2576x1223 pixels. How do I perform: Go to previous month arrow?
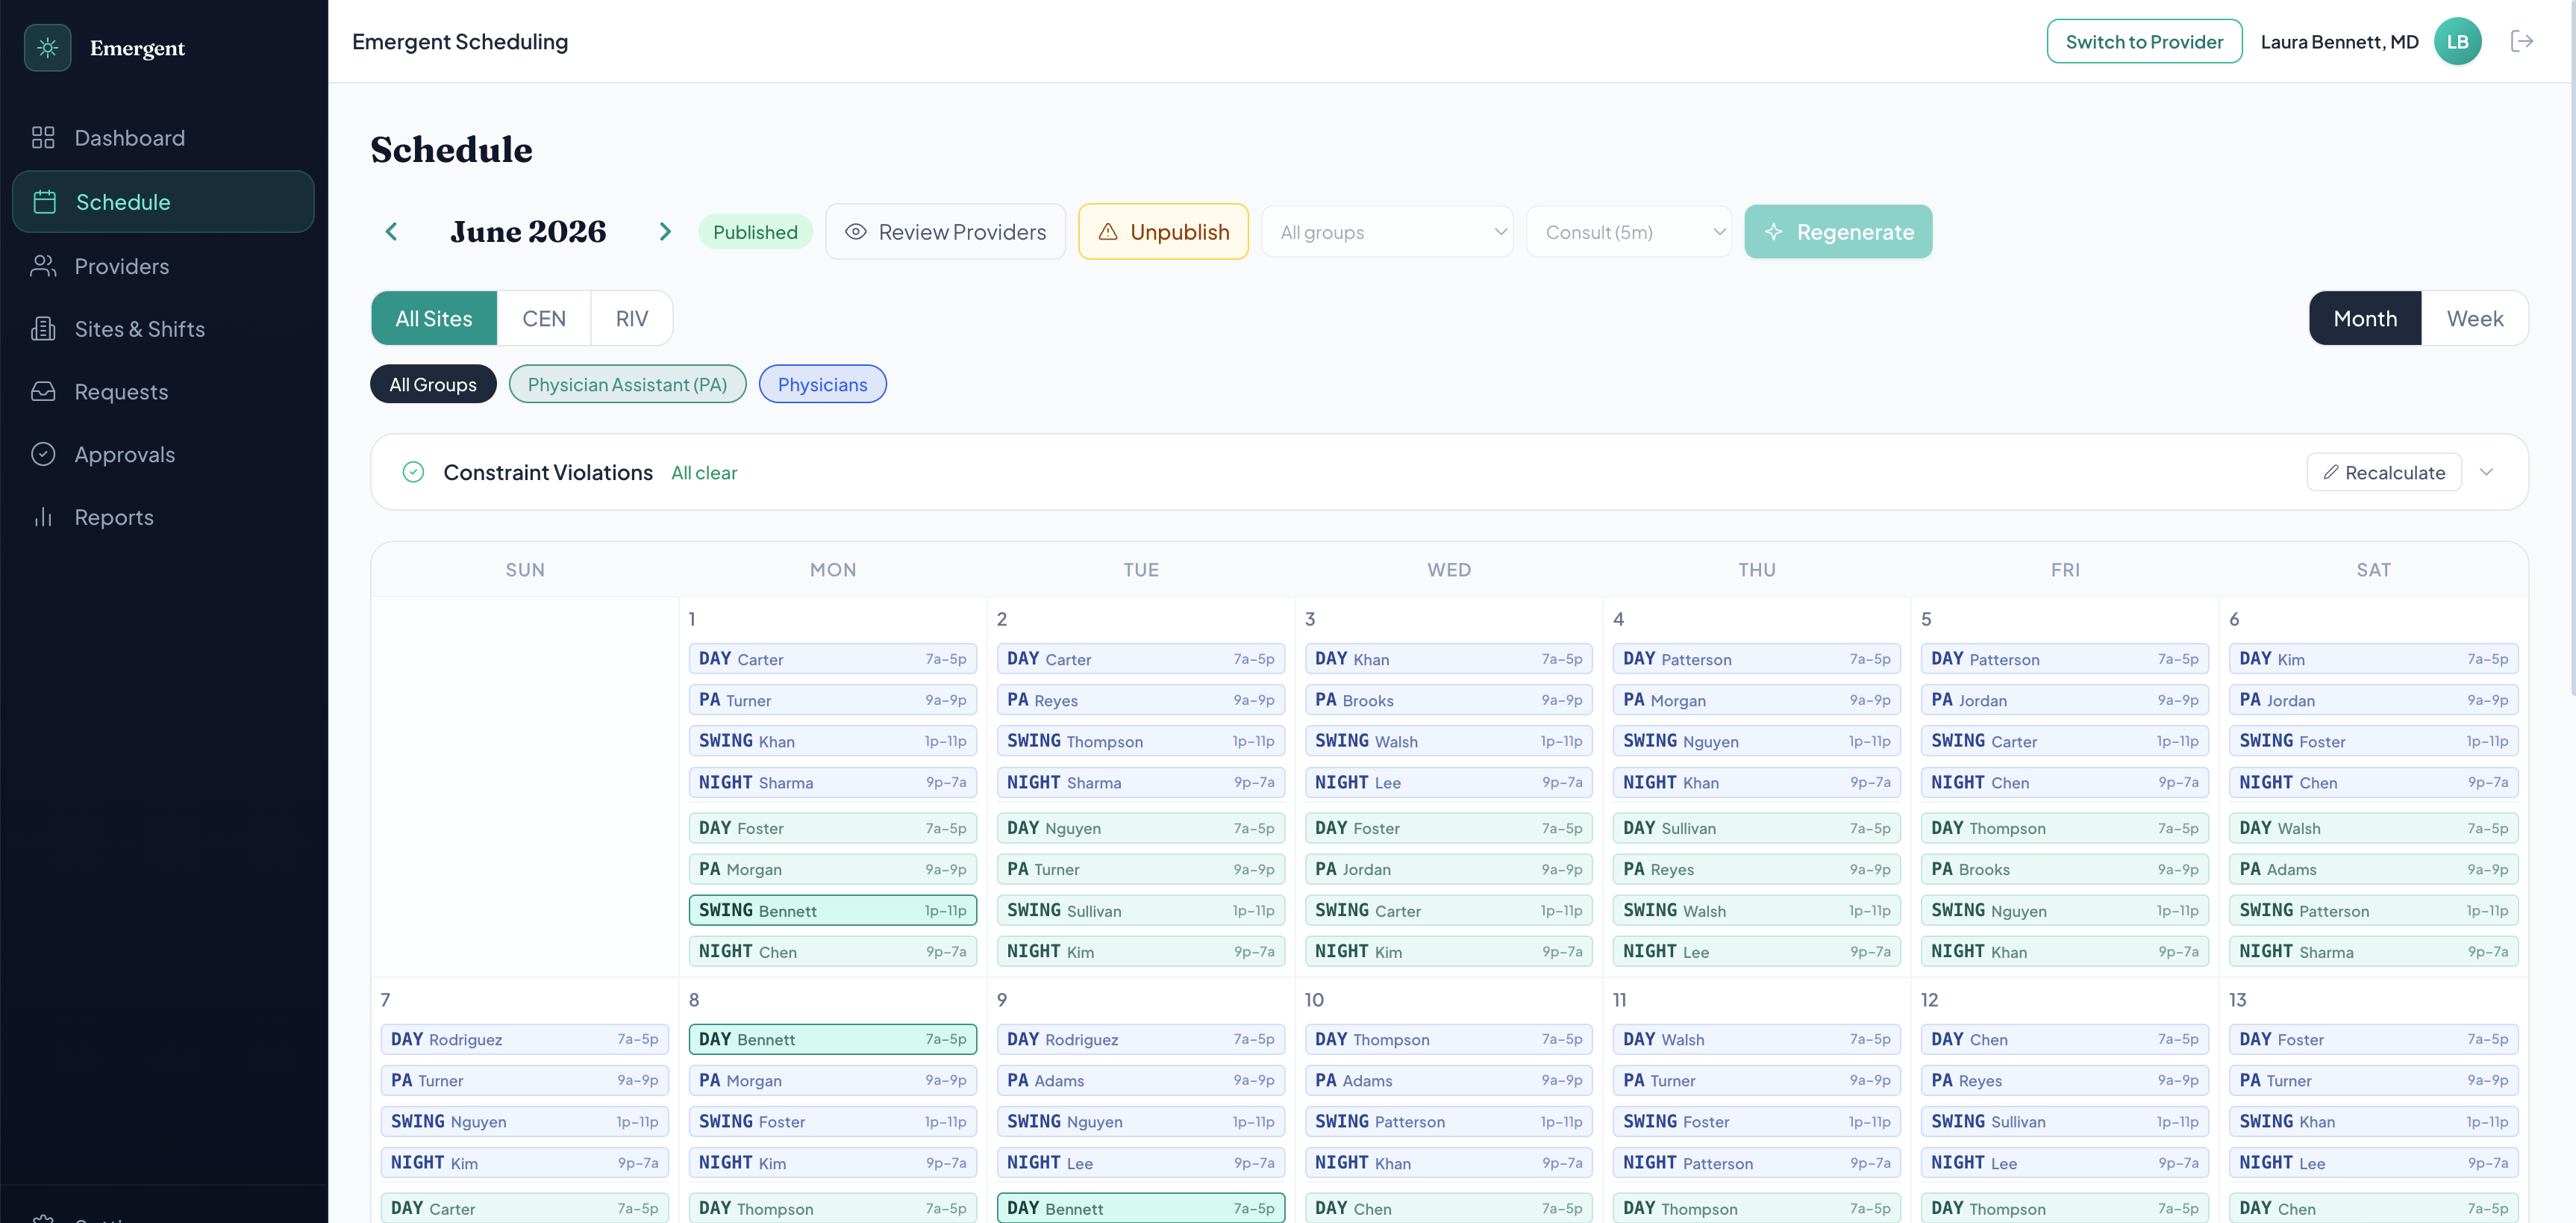pyautogui.click(x=391, y=231)
